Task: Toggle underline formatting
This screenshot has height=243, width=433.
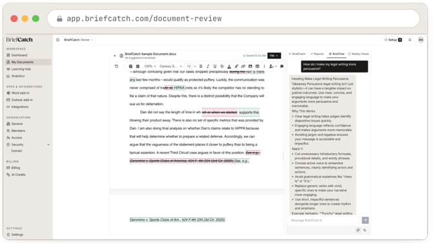Action: coord(215,67)
